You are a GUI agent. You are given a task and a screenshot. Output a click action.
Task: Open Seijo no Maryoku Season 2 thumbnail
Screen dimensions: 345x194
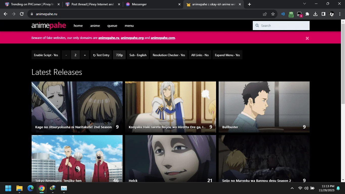pos(264,159)
